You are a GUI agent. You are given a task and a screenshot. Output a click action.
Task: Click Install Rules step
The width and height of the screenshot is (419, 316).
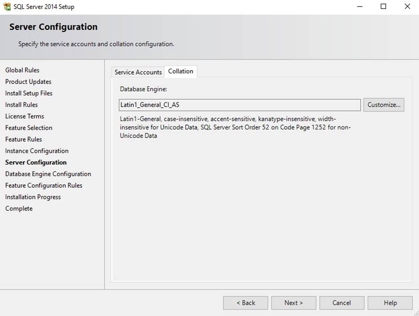tap(21, 105)
